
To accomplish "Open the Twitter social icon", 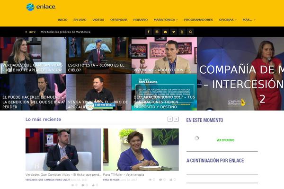I will click(x=174, y=32).
